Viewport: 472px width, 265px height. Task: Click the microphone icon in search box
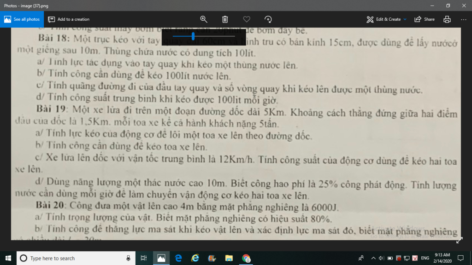click(128, 258)
